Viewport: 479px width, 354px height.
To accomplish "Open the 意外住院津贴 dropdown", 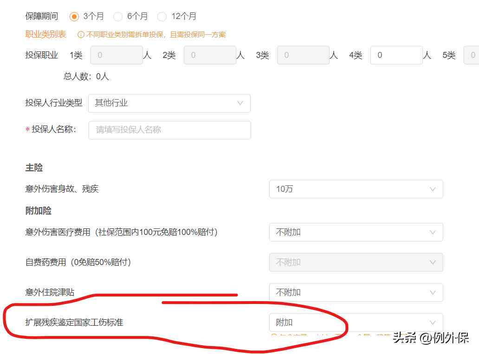I will coord(356,292).
